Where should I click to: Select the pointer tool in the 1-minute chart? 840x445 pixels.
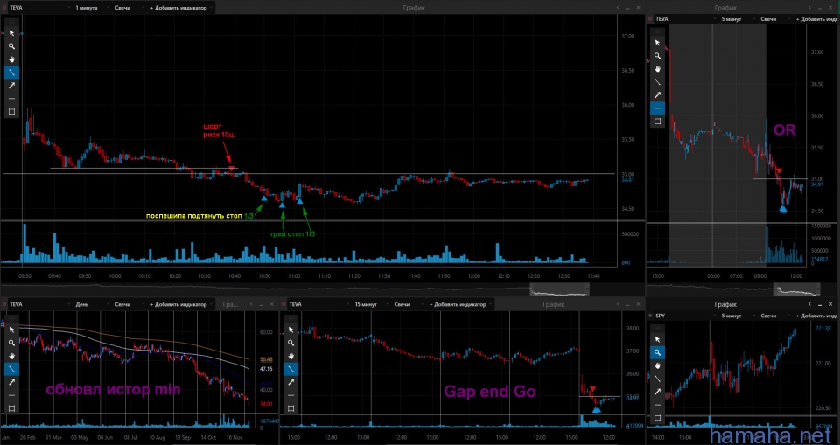pyautogui.click(x=11, y=33)
